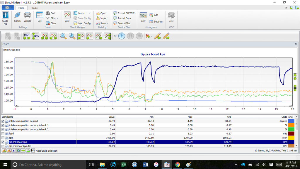
Task: Click Export DLF/DLX
Action: pyautogui.click(x=124, y=13)
